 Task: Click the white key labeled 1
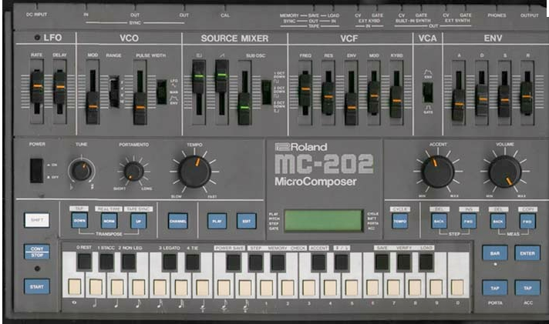266,287
